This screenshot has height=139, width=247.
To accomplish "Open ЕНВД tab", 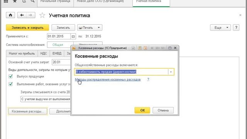I will (x=57, y=53).
